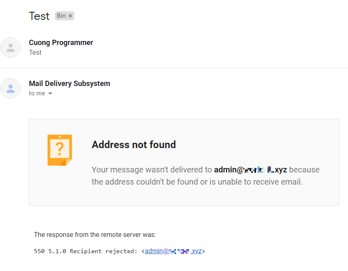Click Mail Delivery Subsystem's avatar icon
The width and height of the screenshot is (348, 271).
(x=11, y=88)
